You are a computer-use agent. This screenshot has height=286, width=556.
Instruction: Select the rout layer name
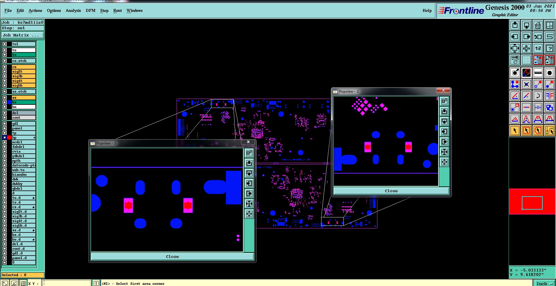[x=23, y=118]
